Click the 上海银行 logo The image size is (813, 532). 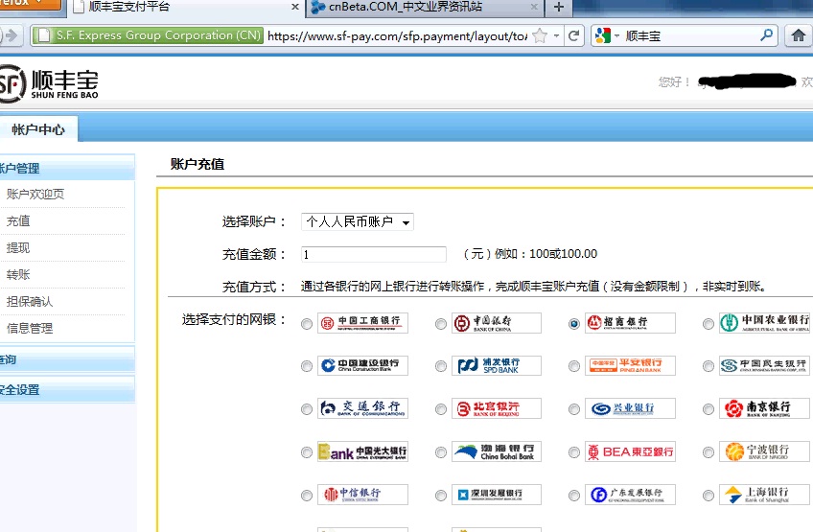tap(764, 495)
